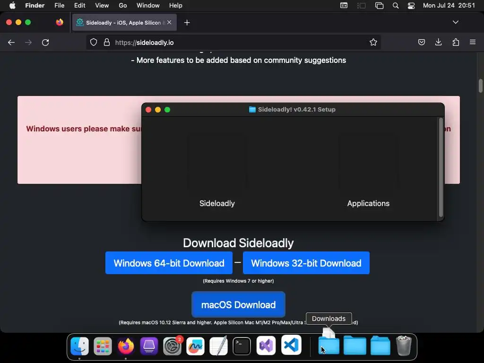This screenshot has width=484, height=363.
Task: Click the Sideloadly! v0.42.1 Setup title bar
Action: click(x=293, y=110)
